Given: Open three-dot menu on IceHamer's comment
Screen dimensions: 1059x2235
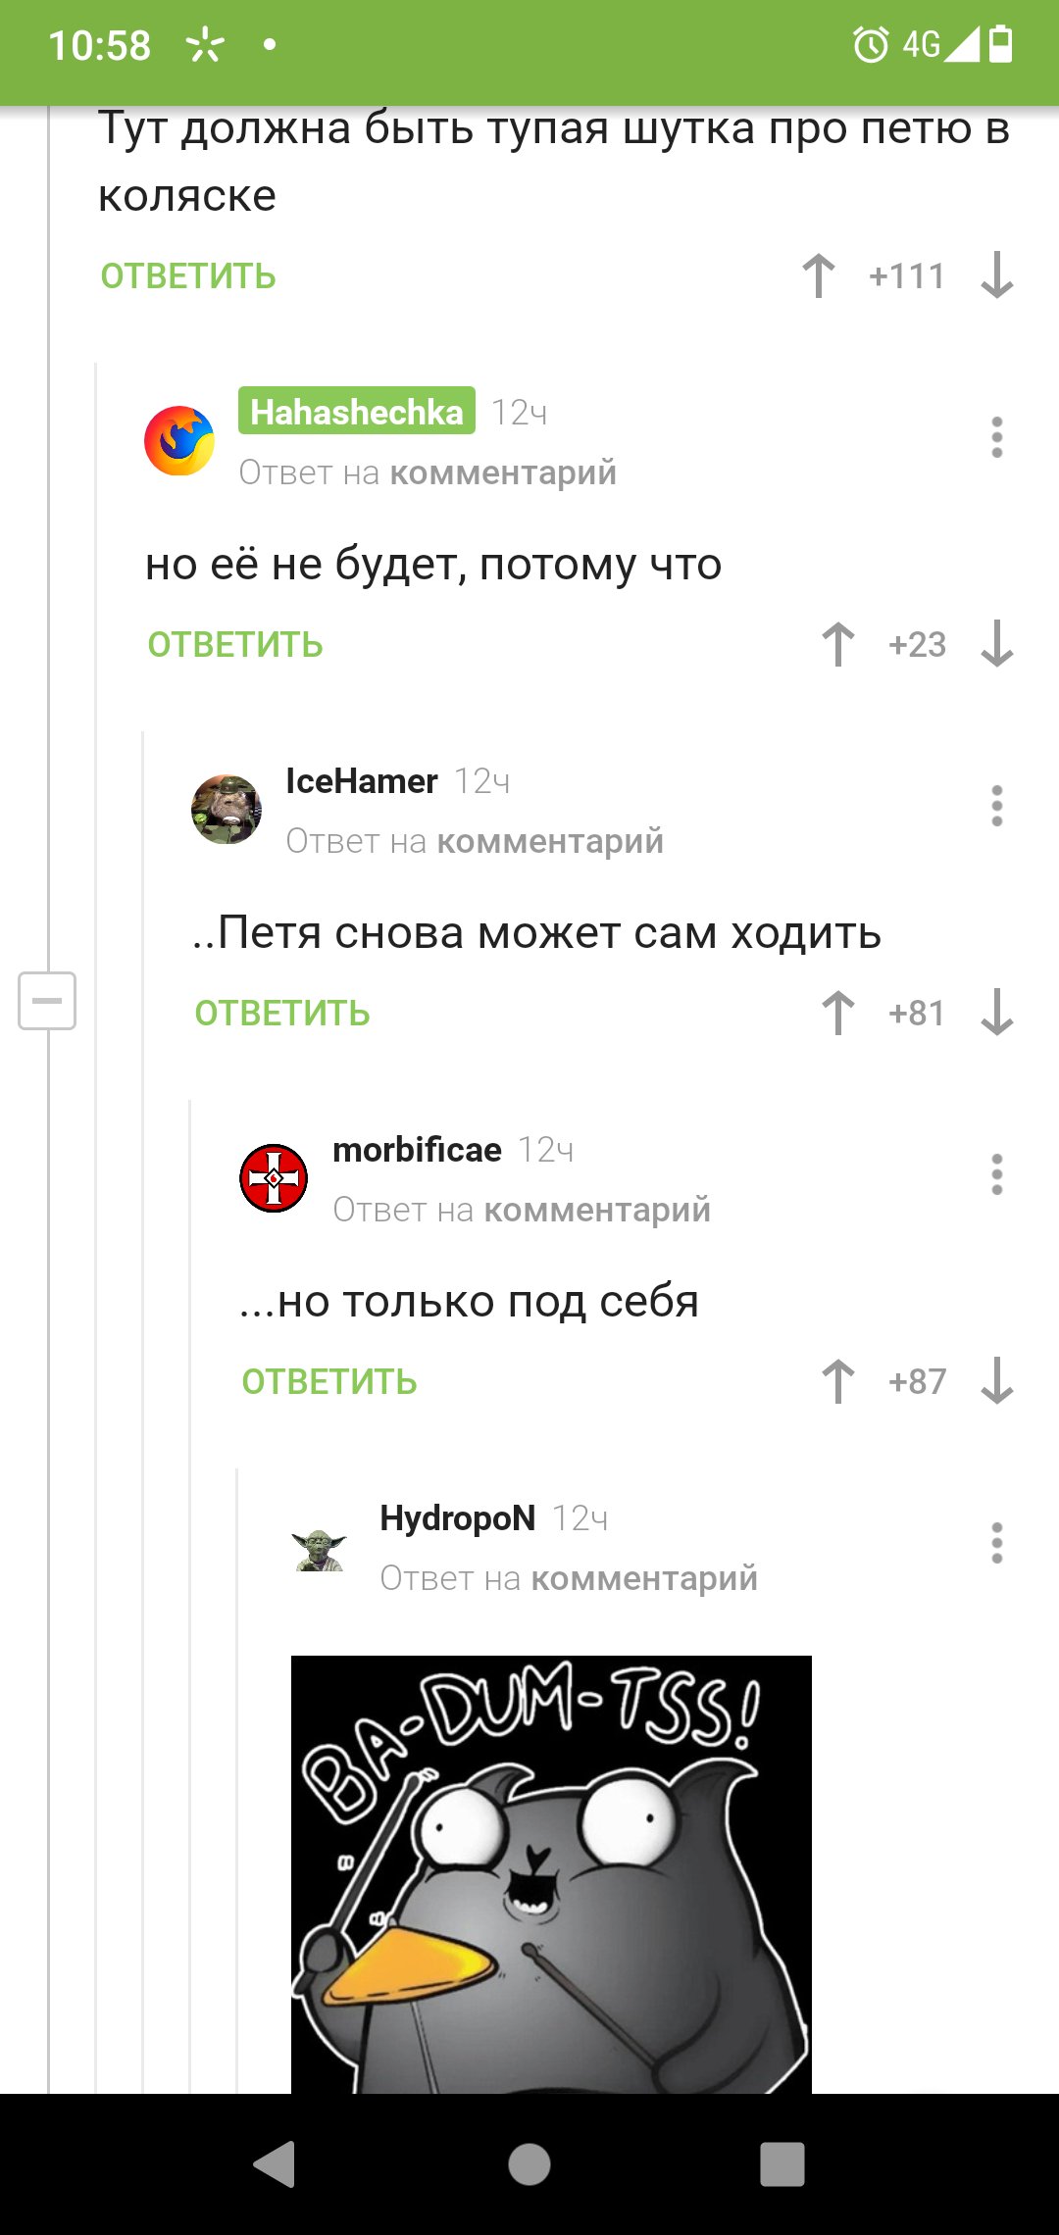Looking at the screenshot, I should pyautogui.click(x=997, y=806).
